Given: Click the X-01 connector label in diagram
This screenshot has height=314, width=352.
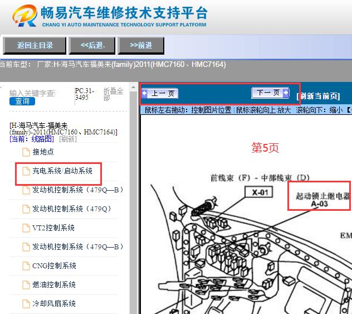Looking at the screenshot, I should coord(259,192).
